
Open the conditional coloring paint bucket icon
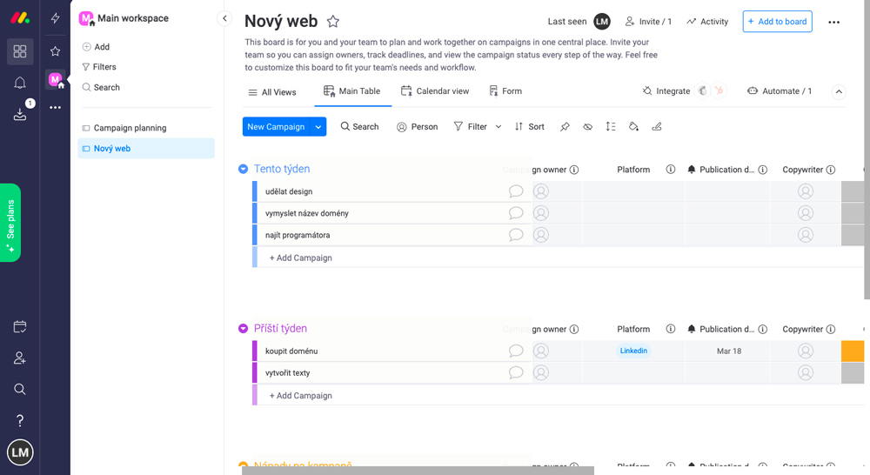(633, 126)
